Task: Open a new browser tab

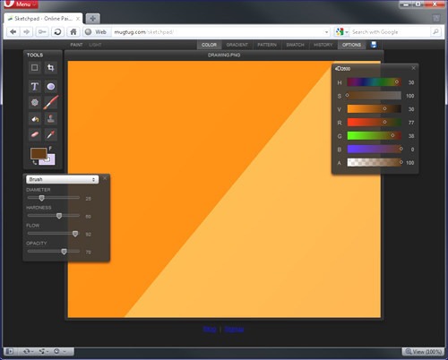Action: click(x=93, y=19)
